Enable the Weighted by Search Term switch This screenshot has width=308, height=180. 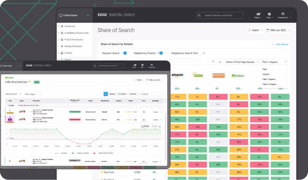(202, 53)
